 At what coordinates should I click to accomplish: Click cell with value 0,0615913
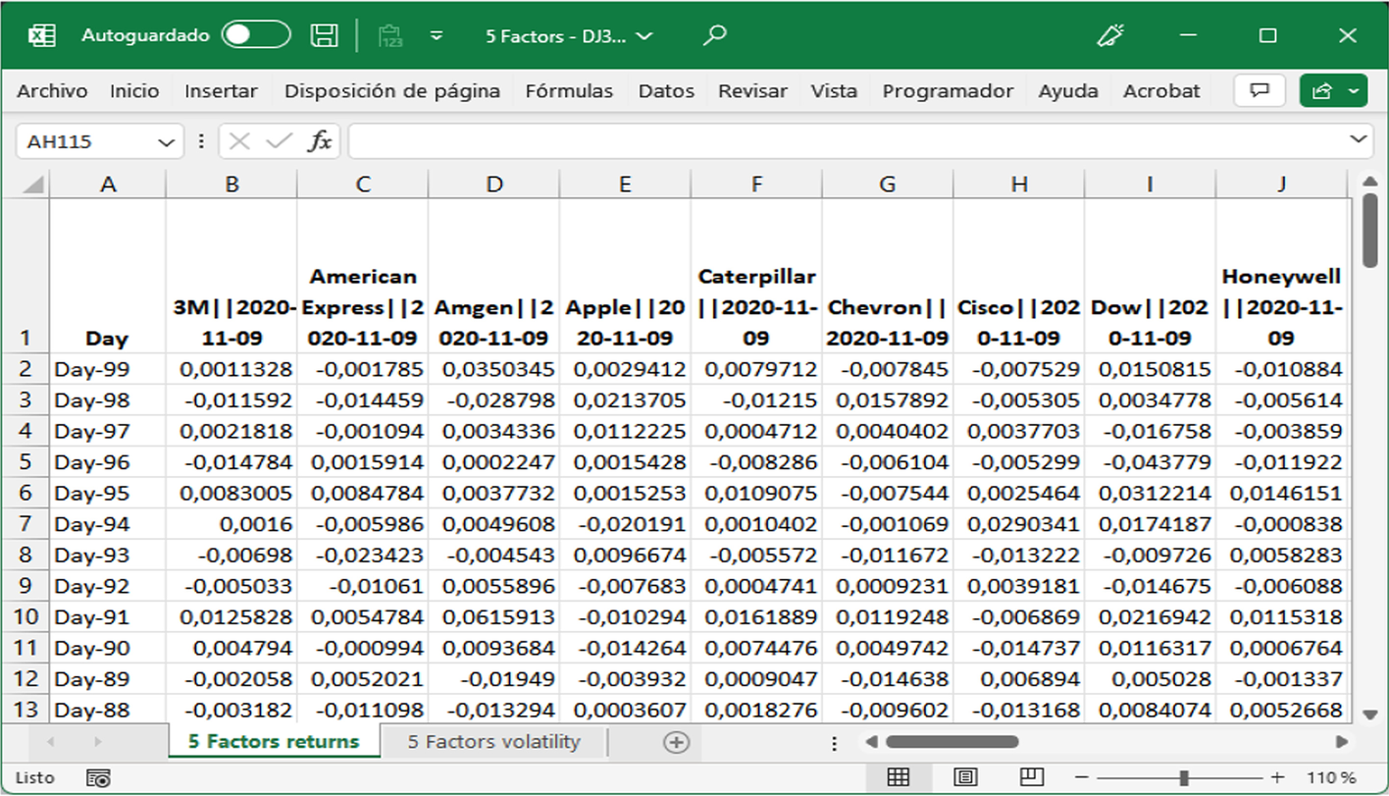[494, 617]
